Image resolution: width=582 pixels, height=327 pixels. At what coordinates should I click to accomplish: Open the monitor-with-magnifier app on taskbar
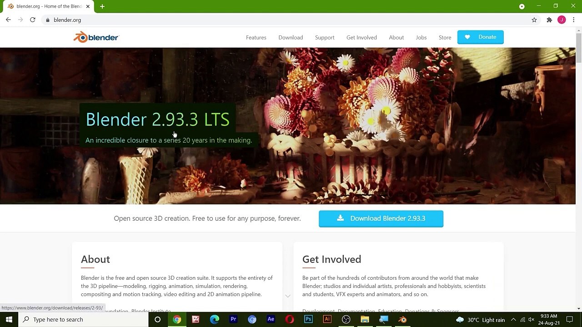coord(384,319)
